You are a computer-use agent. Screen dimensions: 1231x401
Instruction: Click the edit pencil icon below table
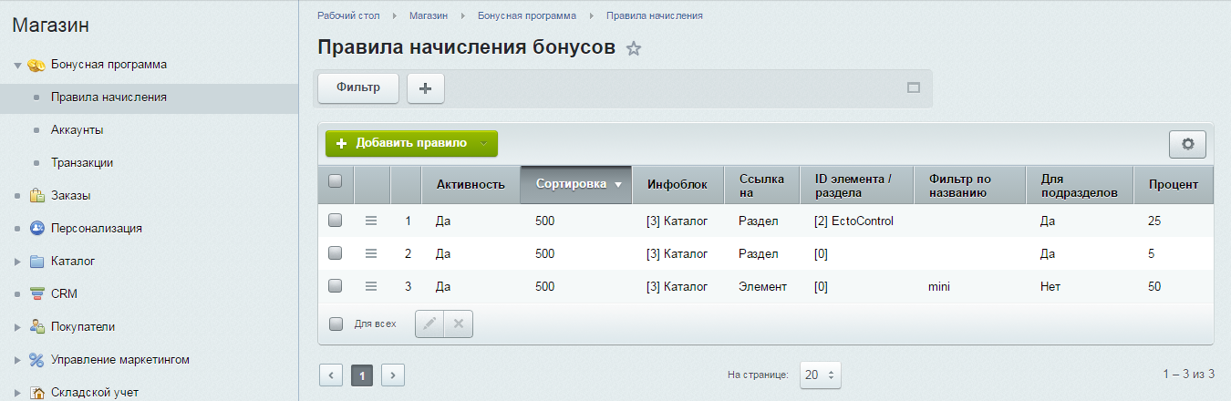(x=429, y=324)
